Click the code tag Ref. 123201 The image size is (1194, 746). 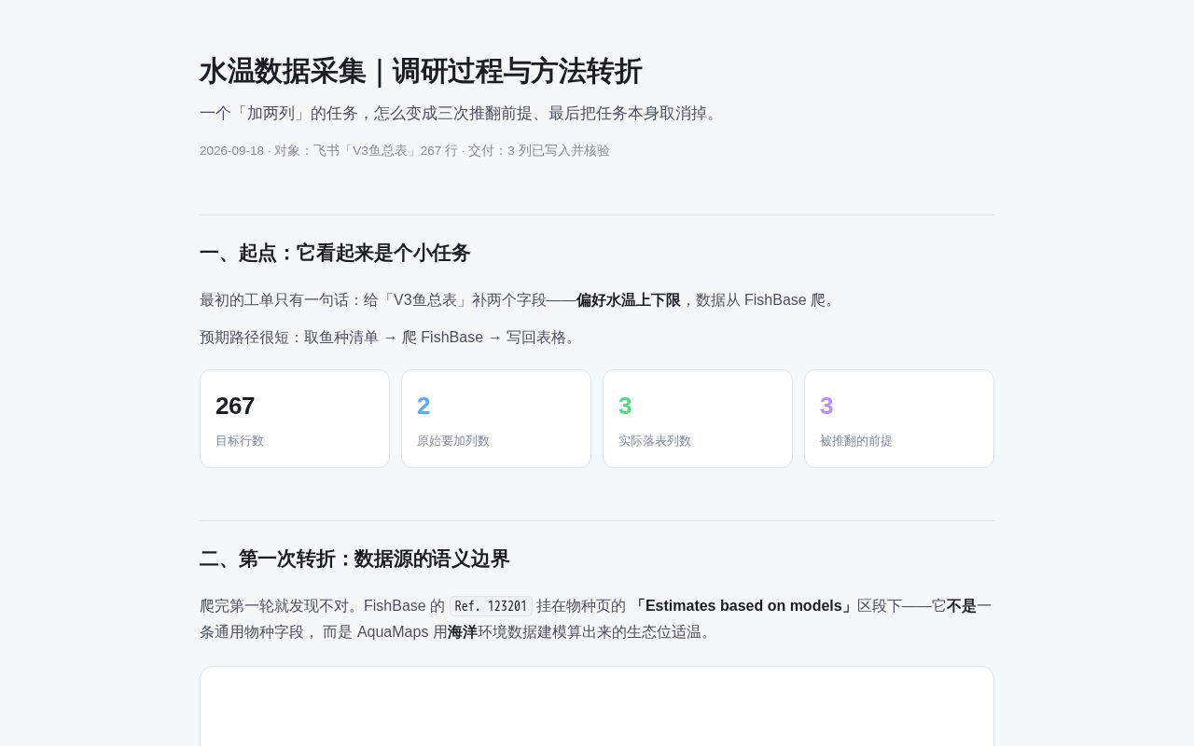click(x=491, y=606)
